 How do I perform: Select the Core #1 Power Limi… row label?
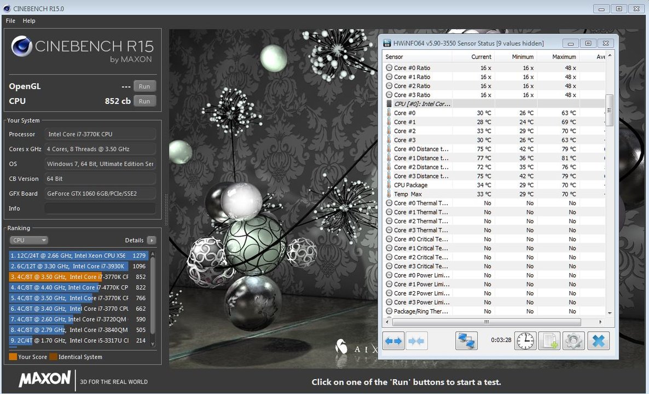(x=422, y=285)
